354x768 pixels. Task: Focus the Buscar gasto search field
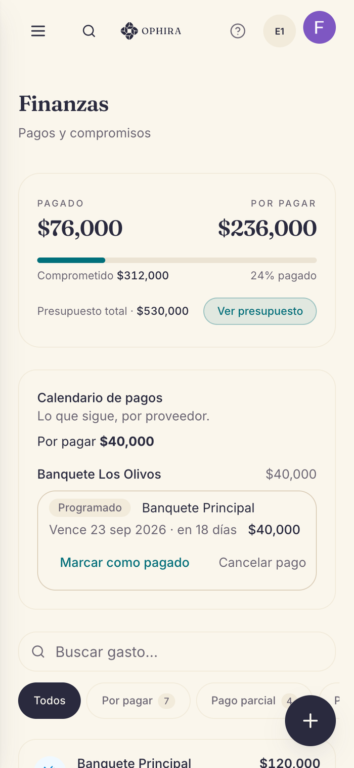pyautogui.click(x=177, y=651)
